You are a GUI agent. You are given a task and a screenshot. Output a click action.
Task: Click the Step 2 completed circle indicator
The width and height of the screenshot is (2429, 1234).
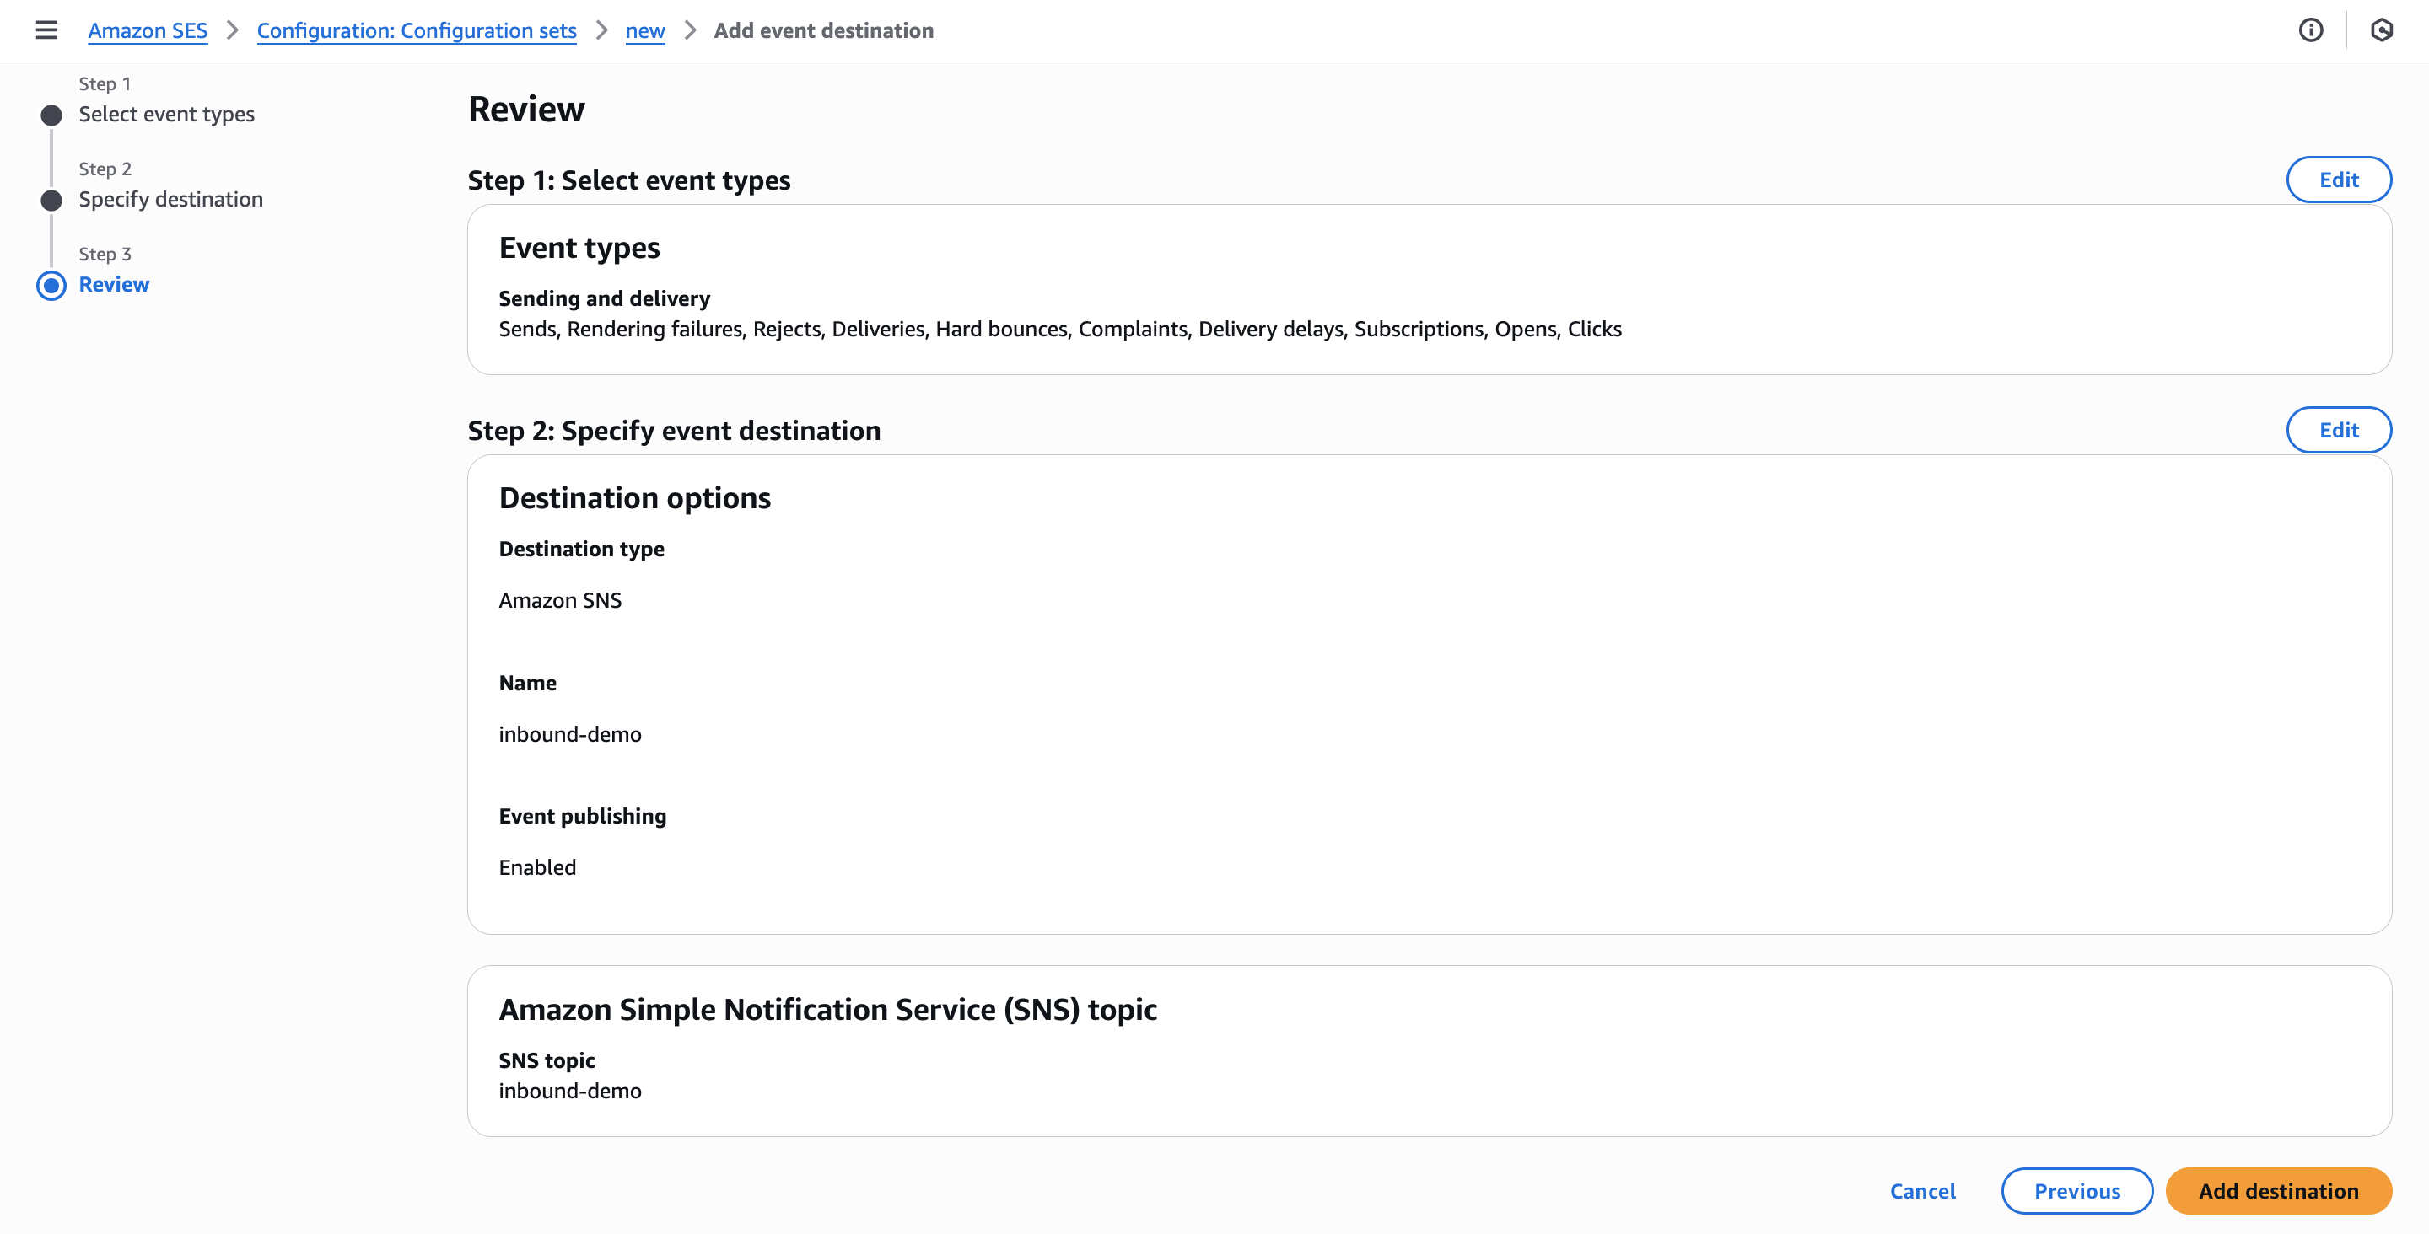click(x=51, y=200)
